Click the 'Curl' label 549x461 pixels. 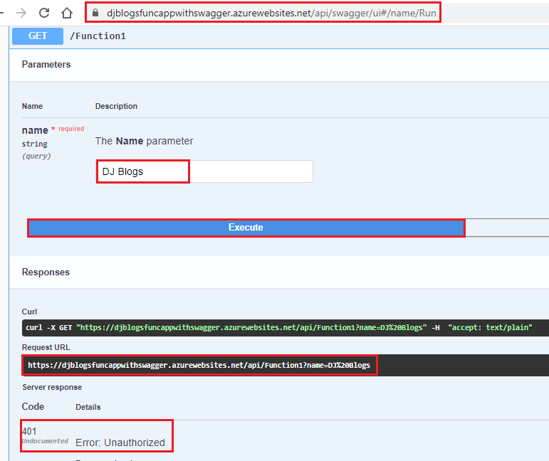[29, 312]
